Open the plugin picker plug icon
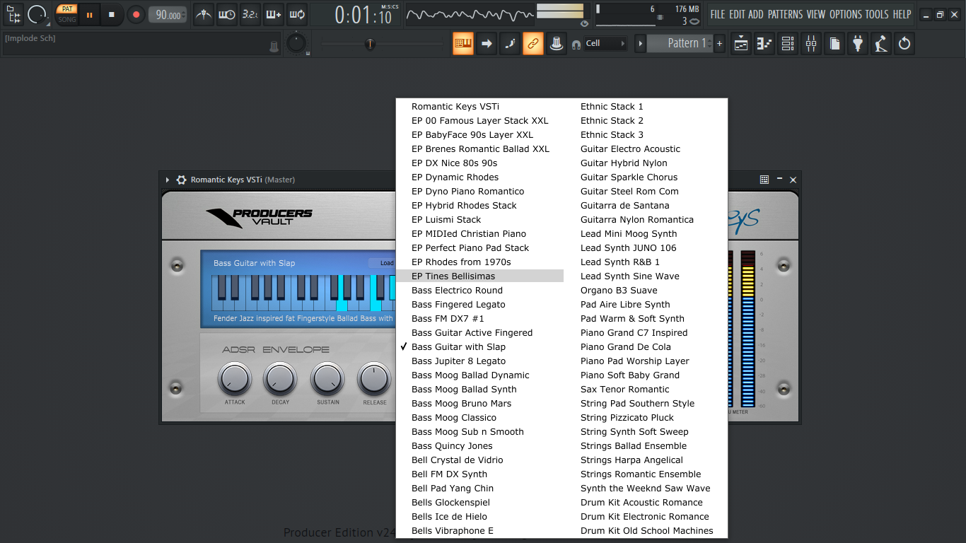Screen dimensions: 966x543 (858, 43)
